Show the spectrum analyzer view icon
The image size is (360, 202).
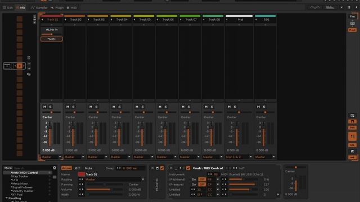330,7
